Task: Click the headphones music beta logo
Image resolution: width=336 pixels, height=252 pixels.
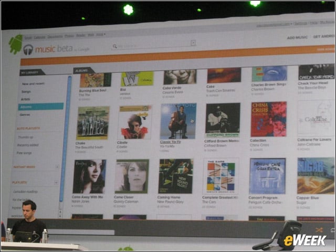Action: point(48,49)
